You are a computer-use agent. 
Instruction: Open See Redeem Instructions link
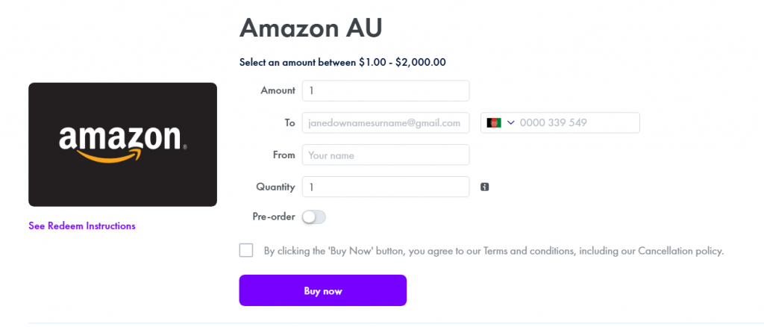pyautogui.click(x=82, y=225)
